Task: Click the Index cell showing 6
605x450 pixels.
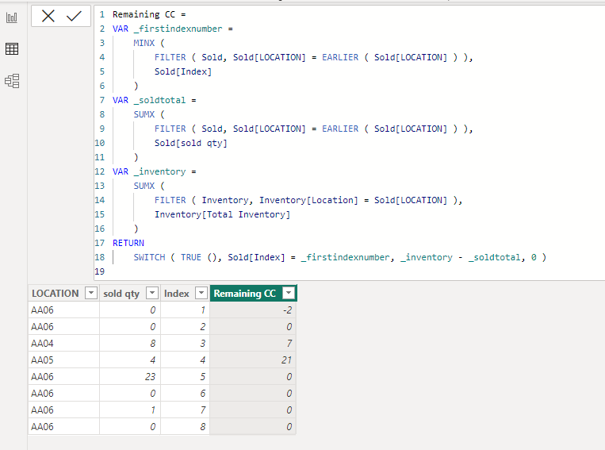Action: click(x=185, y=393)
